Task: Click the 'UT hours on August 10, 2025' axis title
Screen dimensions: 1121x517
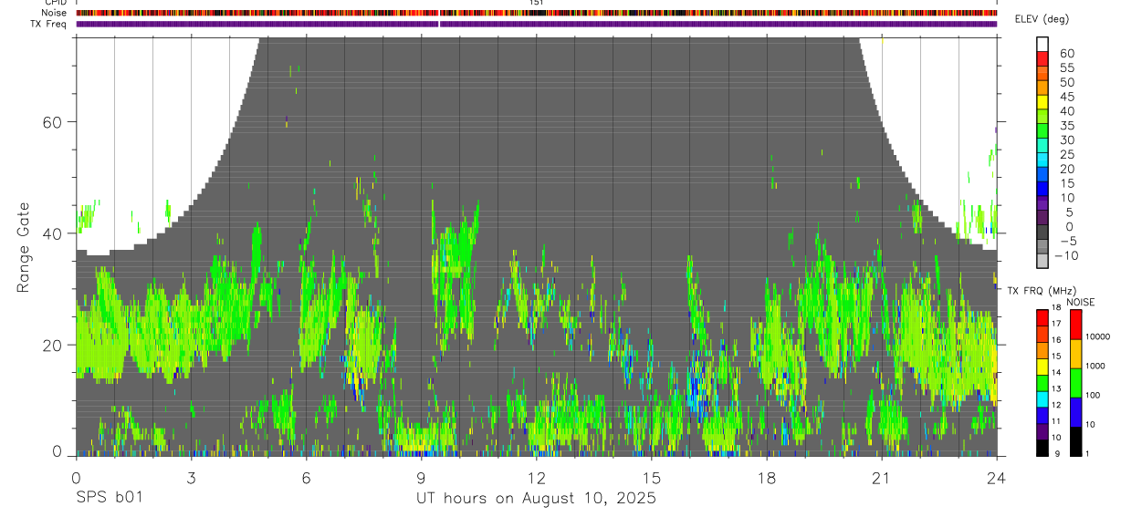Action: coord(536,498)
